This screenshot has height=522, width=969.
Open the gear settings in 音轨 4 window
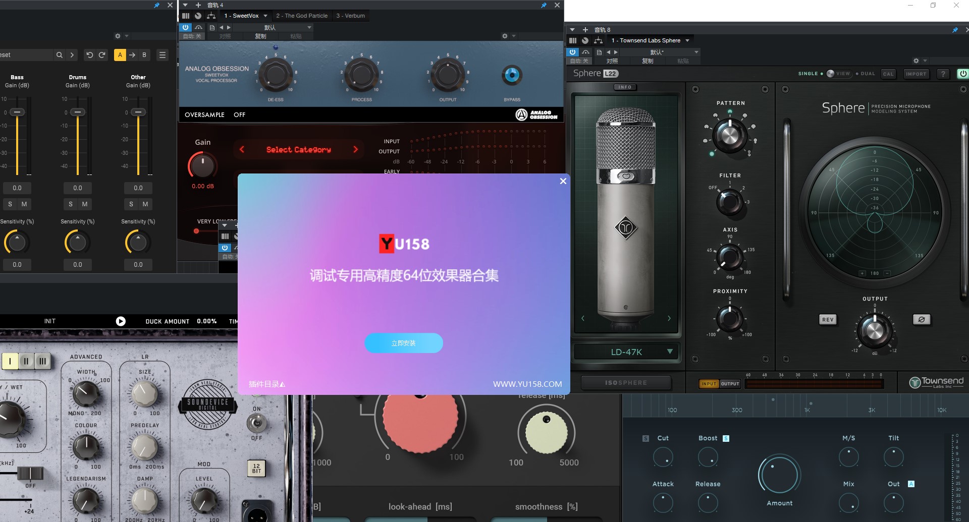(x=505, y=36)
